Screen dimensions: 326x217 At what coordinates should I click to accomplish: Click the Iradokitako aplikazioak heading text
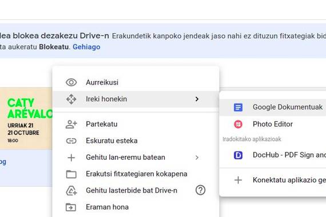pyautogui.click(x=252, y=139)
